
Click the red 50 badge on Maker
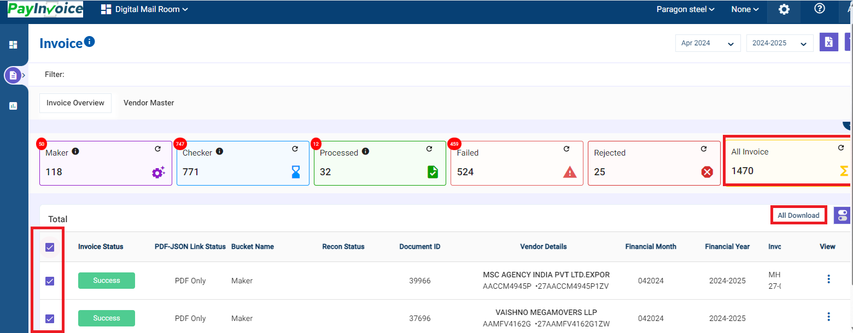42,144
